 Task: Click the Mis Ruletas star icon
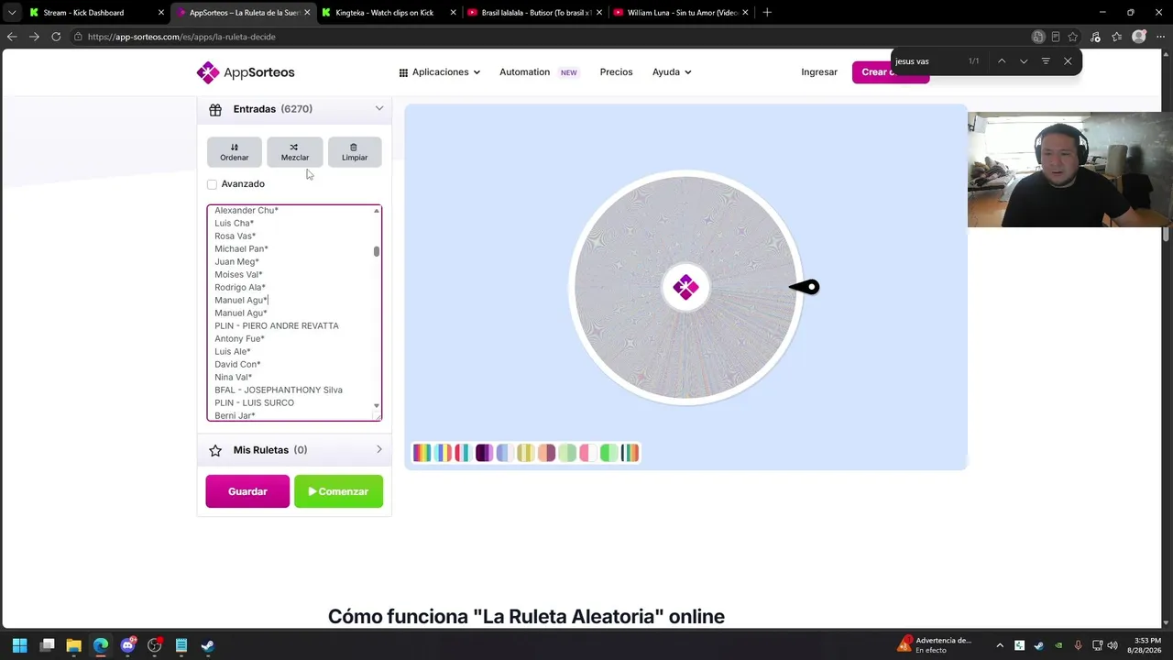coord(215,450)
